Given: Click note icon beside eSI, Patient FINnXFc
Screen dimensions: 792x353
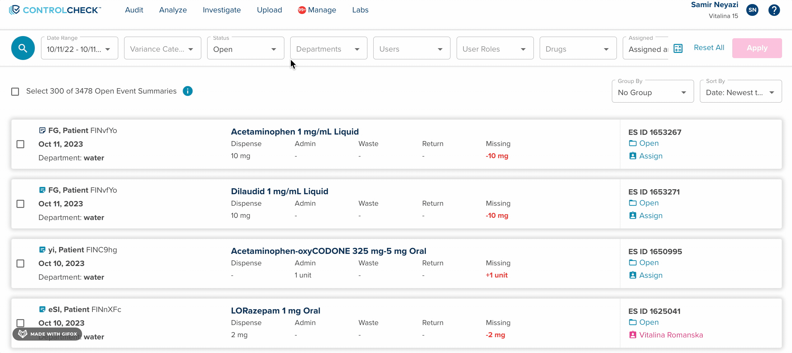Looking at the screenshot, I should 42,309.
